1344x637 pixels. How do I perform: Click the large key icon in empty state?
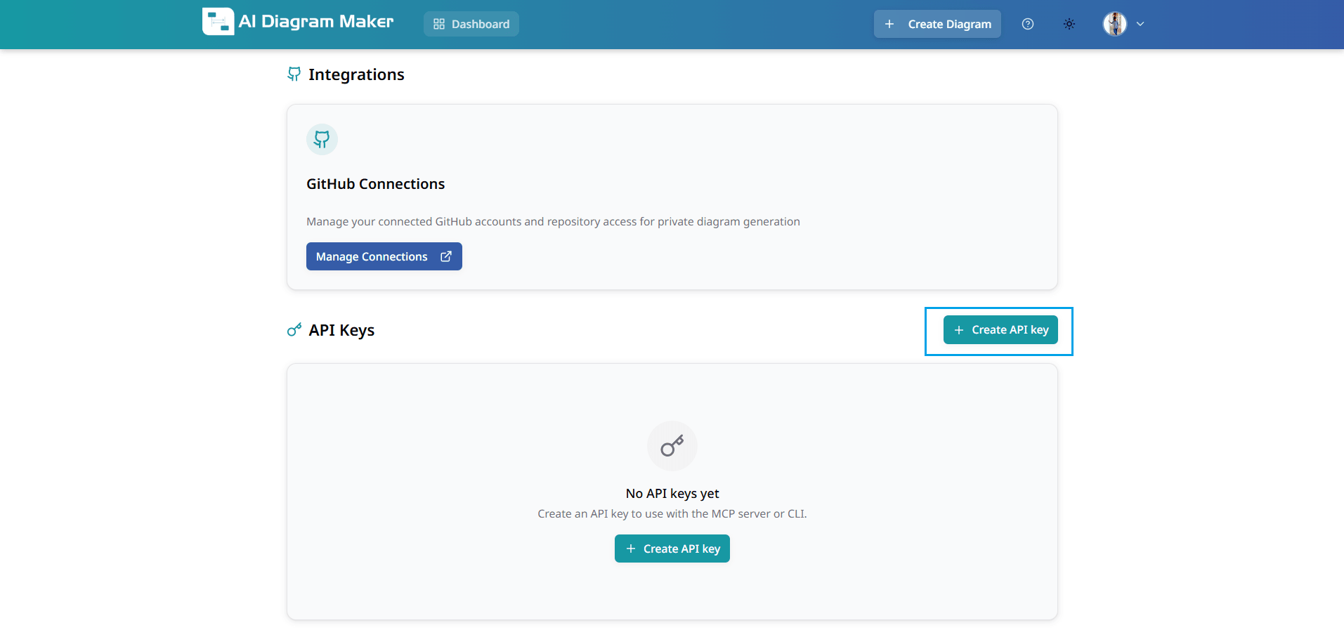coord(672,445)
